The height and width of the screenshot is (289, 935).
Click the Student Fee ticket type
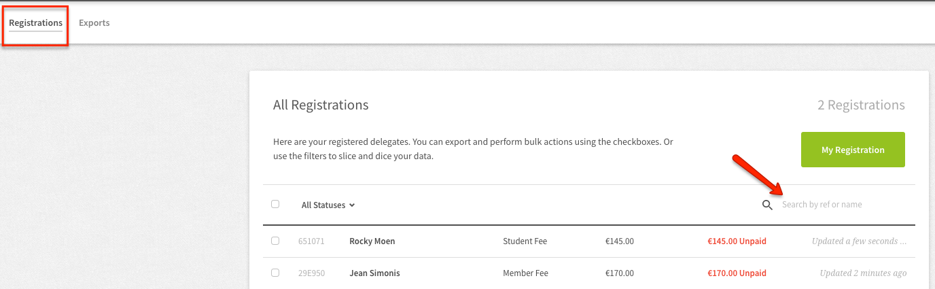coord(525,241)
